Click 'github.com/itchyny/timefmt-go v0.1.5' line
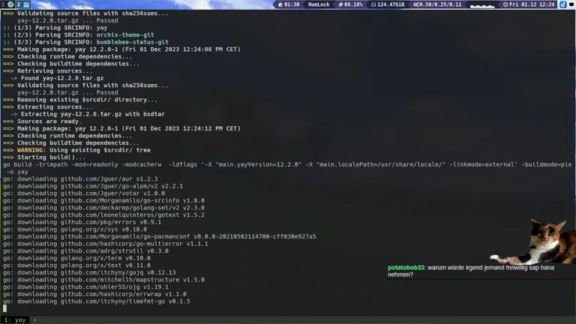Screen dimensions: 576x324 97,301
